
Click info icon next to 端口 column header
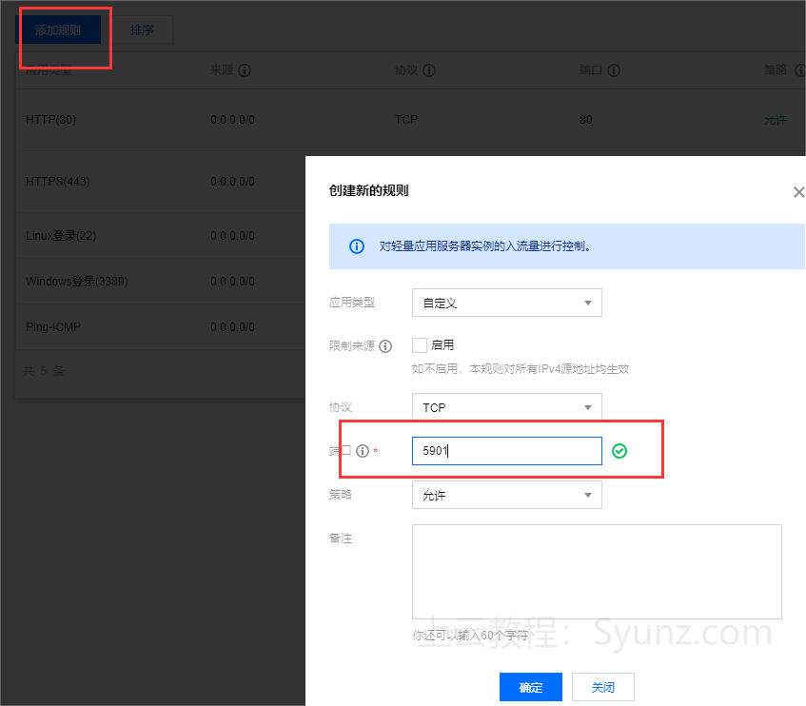point(614,70)
